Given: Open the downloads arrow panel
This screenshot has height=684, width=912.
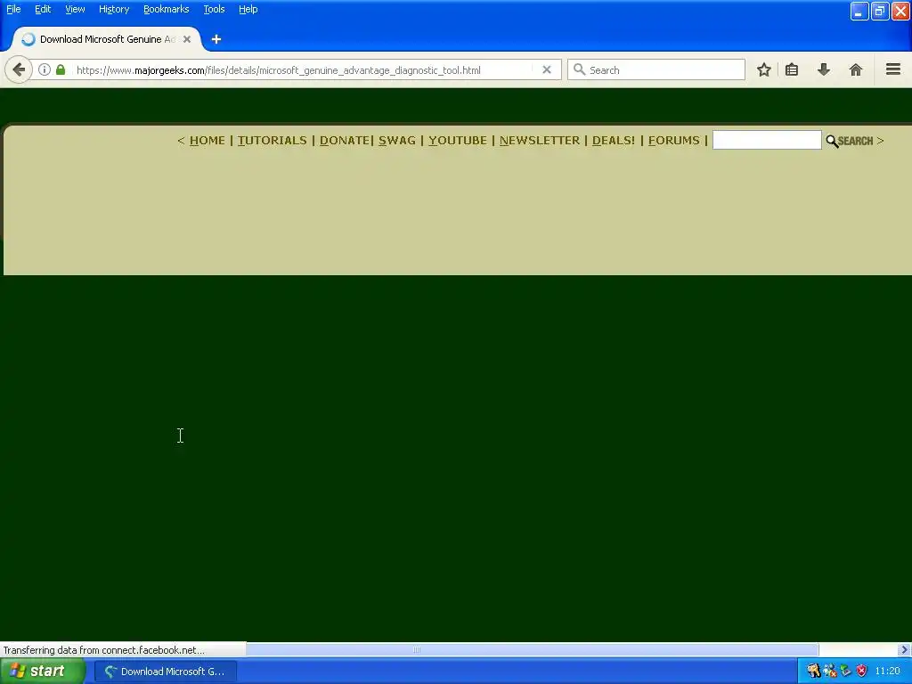Looking at the screenshot, I should pyautogui.click(x=824, y=69).
